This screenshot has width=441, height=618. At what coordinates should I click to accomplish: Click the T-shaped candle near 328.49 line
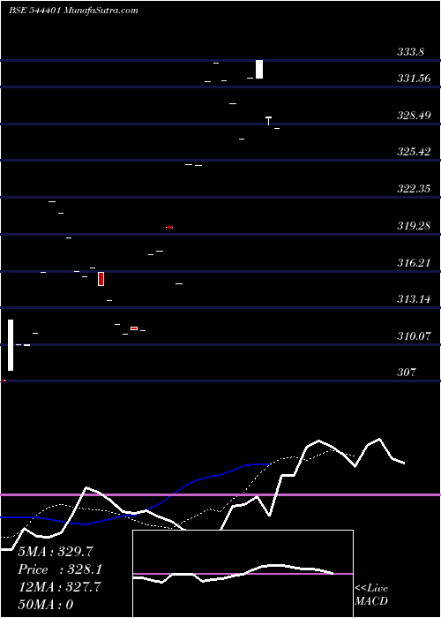(x=268, y=121)
